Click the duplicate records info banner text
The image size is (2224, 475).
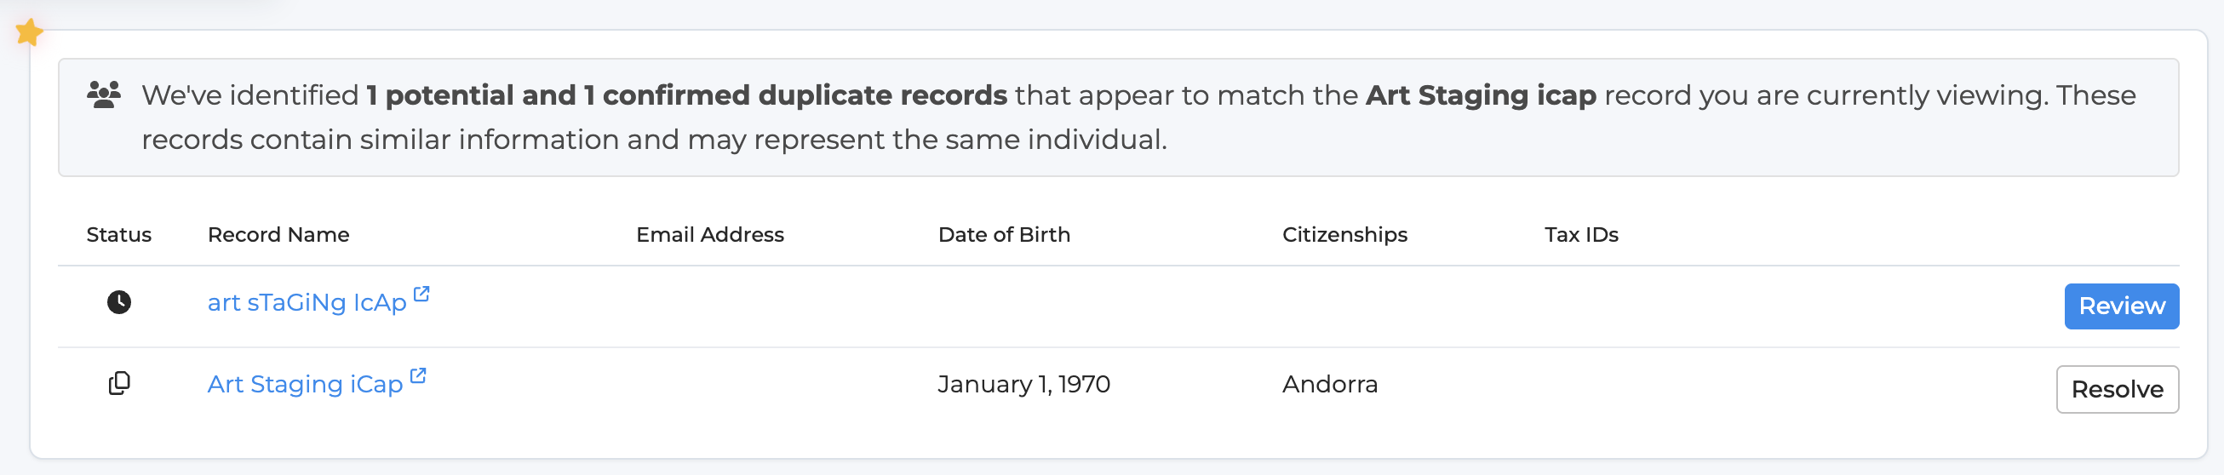click(1138, 117)
